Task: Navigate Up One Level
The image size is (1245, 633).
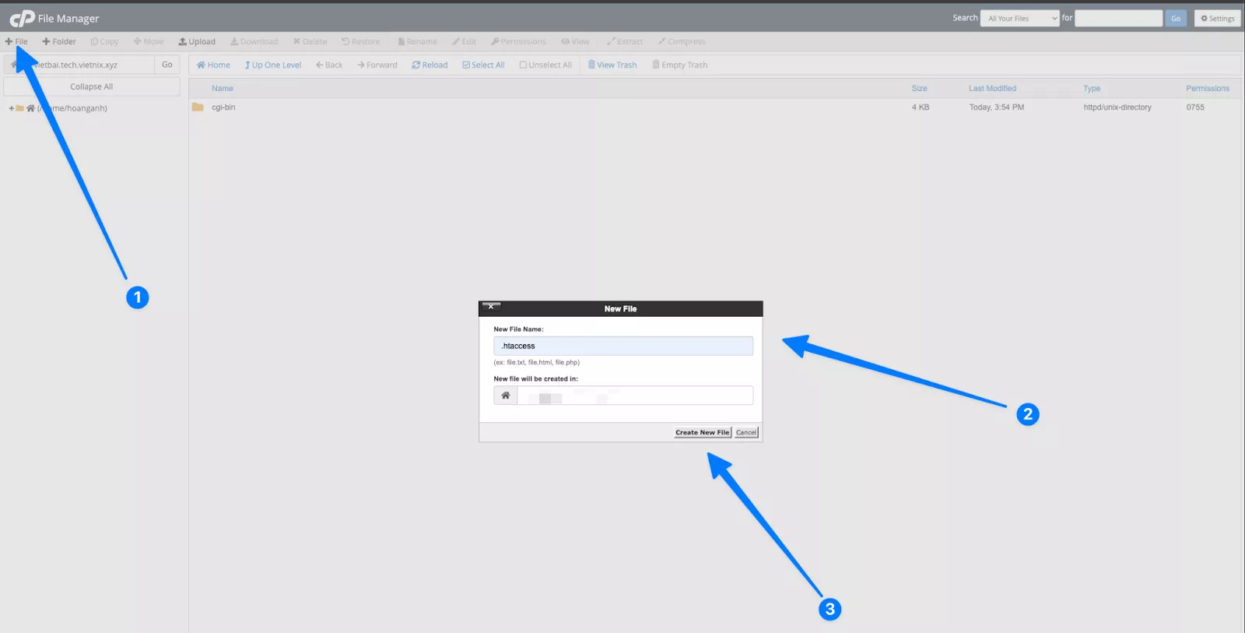Action: [x=273, y=65]
